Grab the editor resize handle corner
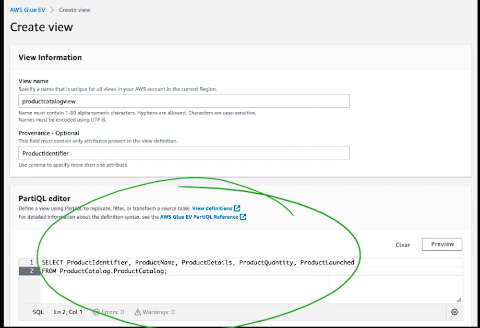480x328 pixels. point(459,300)
